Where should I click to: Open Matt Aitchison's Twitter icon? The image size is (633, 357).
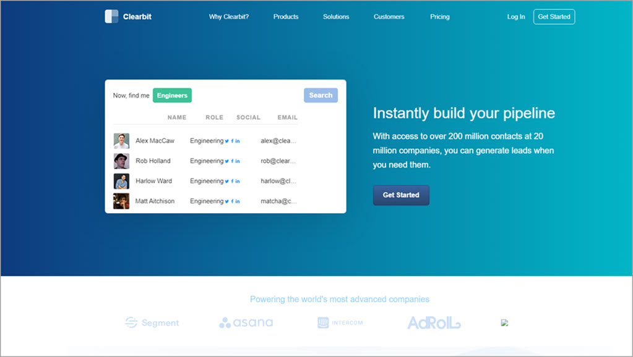pos(227,201)
